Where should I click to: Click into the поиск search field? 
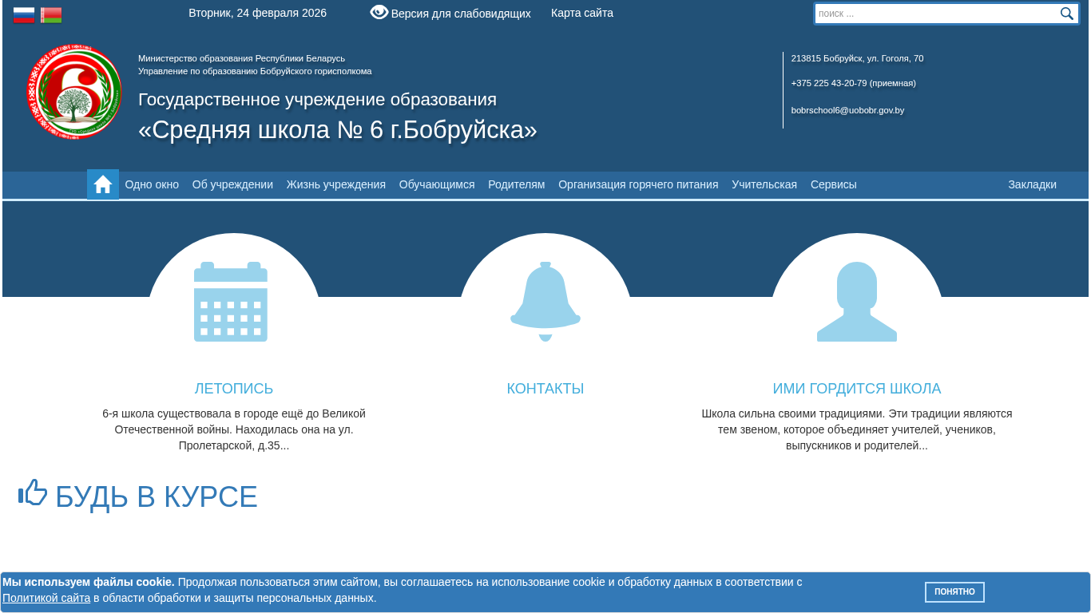click(x=934, y=14)
